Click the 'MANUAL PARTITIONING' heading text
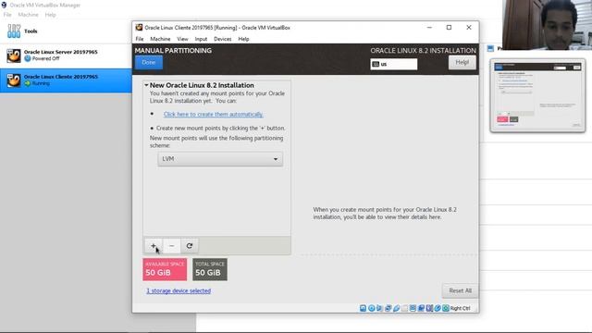This screenshot has width=592, height=333. click(173, 51)
